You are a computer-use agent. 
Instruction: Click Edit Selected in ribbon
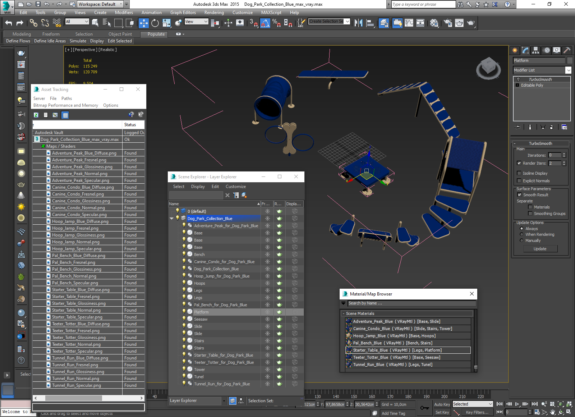120,41
